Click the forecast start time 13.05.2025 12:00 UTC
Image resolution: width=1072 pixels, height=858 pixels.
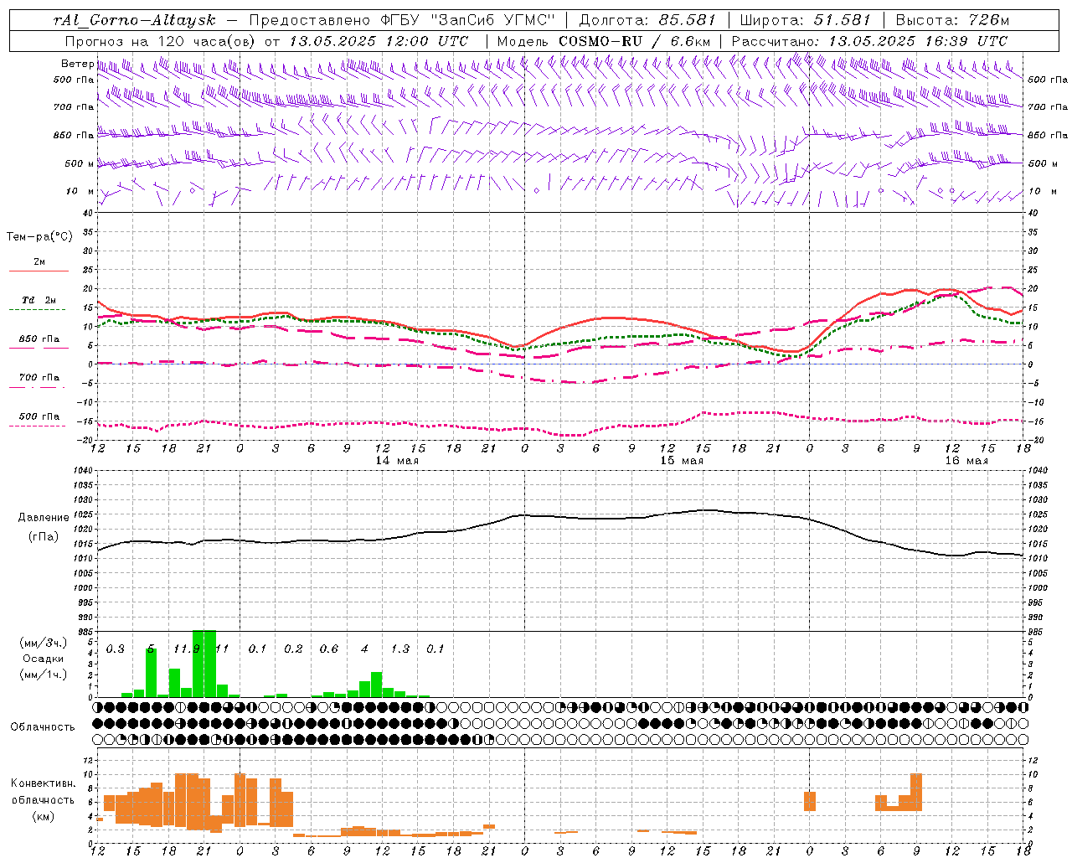[x=379, y=40]
